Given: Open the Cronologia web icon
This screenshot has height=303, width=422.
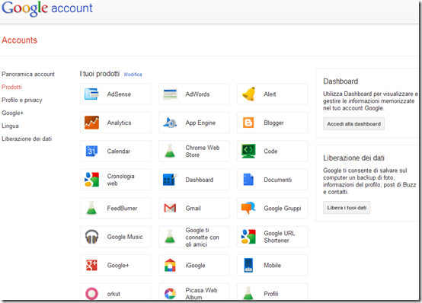Looking at the screenshot, I should coord(91,180).
